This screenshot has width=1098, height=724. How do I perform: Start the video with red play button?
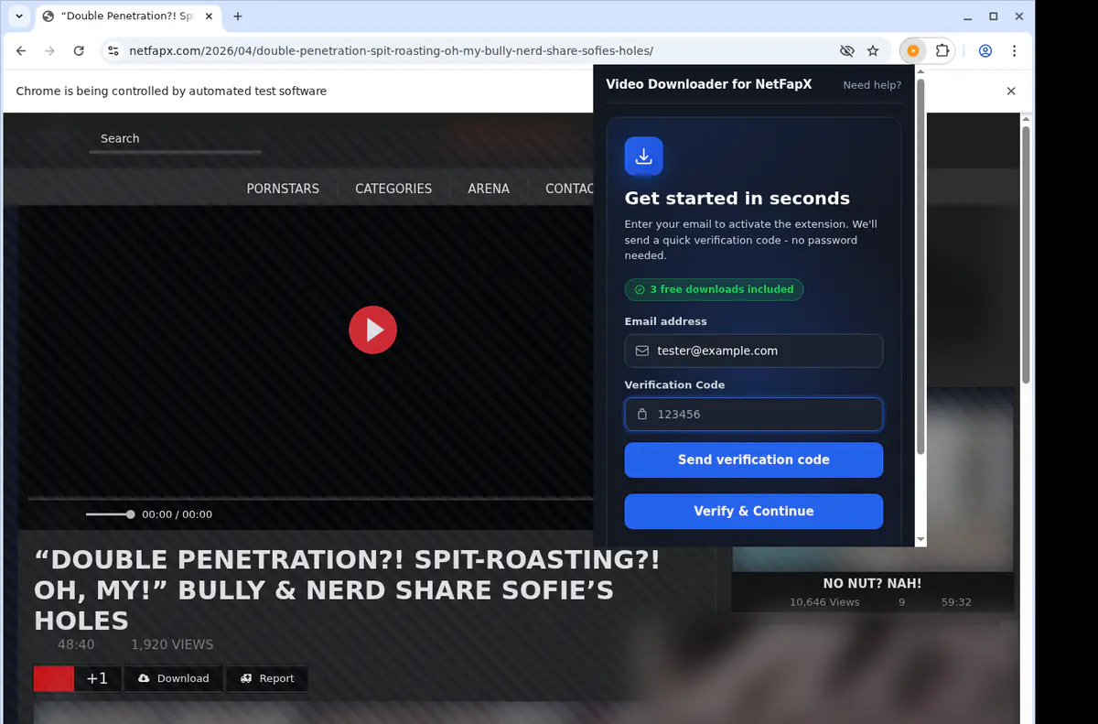[372, 330]
